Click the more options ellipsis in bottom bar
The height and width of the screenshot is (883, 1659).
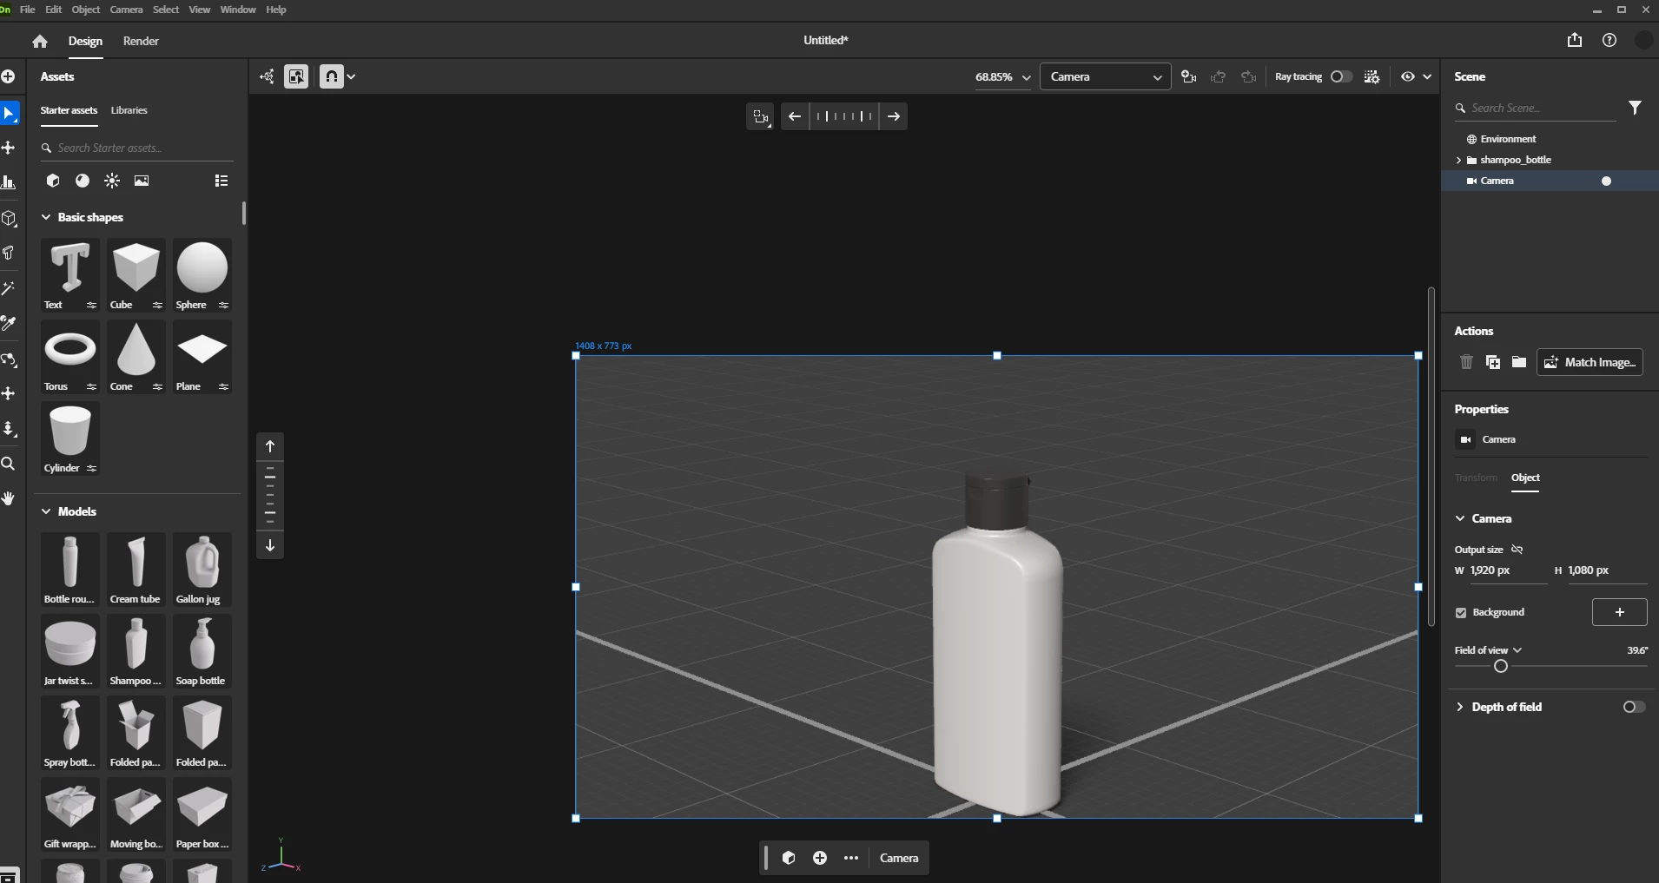[x=851, y=858]
